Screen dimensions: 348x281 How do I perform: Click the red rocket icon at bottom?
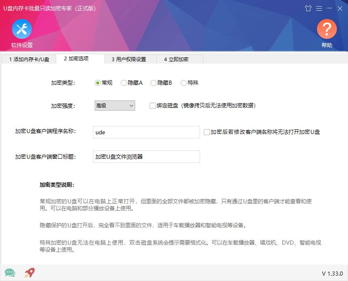[28, 273]
